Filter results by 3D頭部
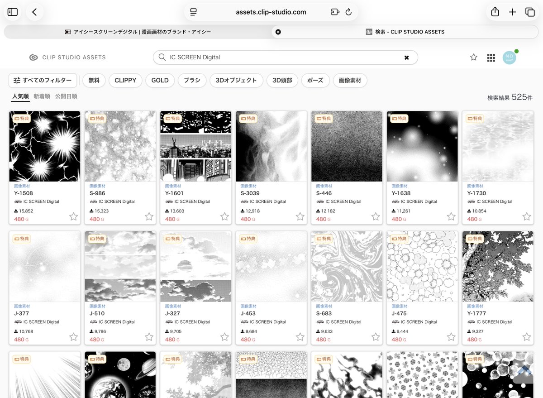This screenshot has width=543, height=398. (x=282, y=80)
